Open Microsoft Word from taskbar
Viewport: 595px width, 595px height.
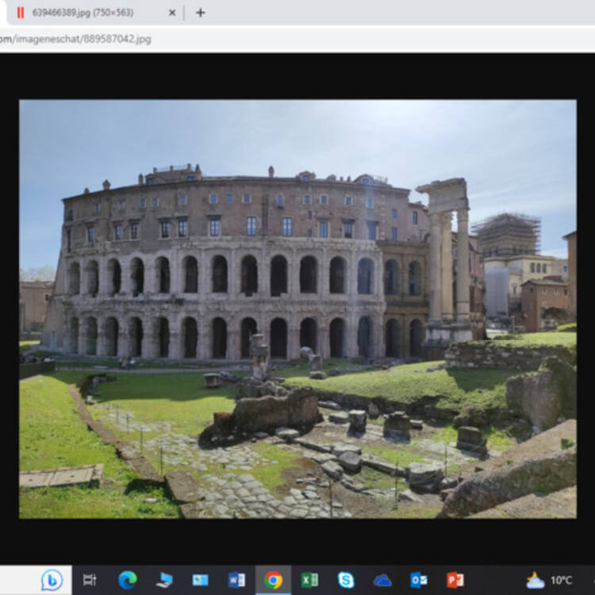[x=236, y=580]
